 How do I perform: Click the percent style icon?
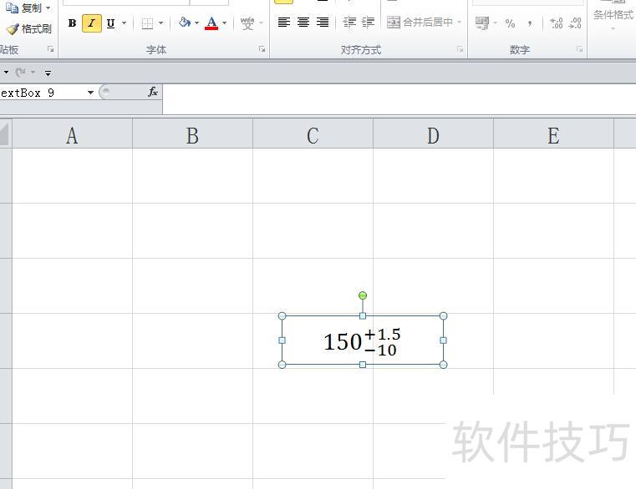[x=510, y=23]
